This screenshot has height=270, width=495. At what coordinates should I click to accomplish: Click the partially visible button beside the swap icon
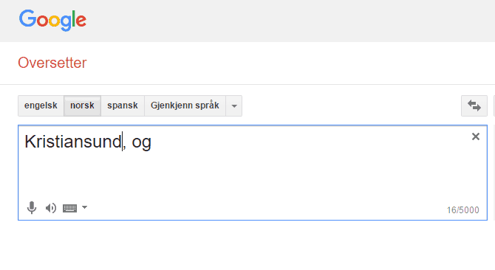point(494,105)
